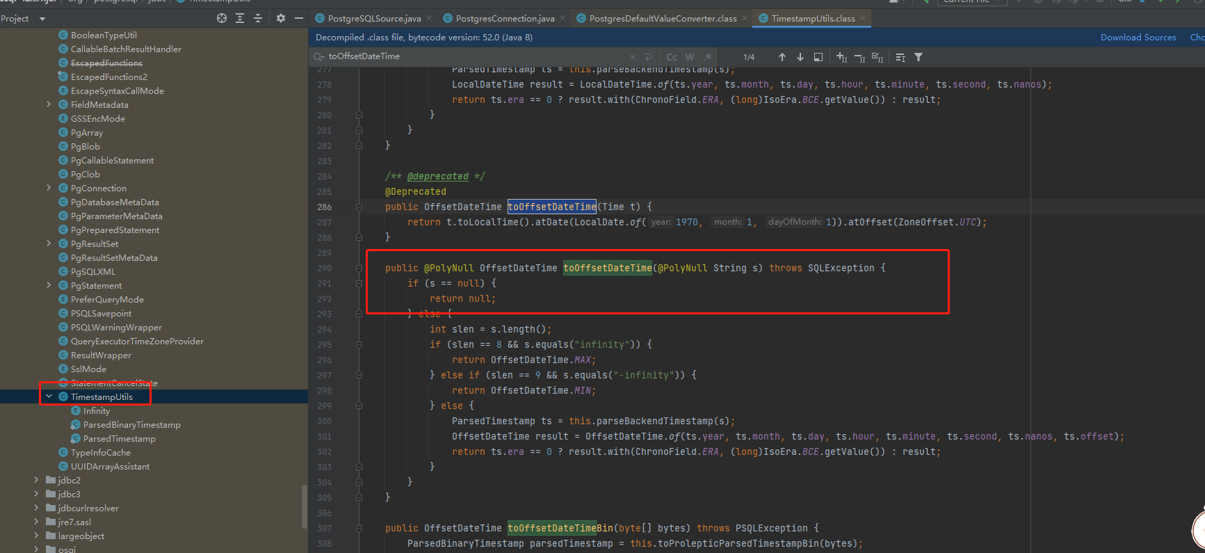Select UUIDArrayAssistant in project tree
Image resolution: width=1205 pixels, height=553 pixels.
click(x=110, y=466)
